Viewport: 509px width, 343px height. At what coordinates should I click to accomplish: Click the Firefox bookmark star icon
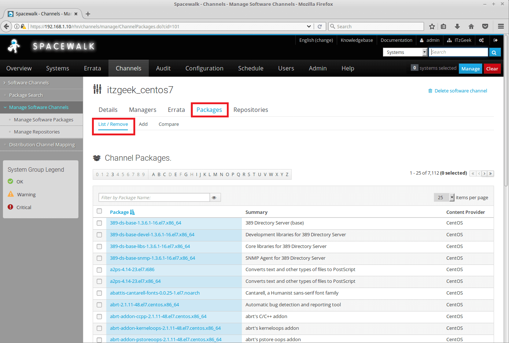click(x=432, y=26)
